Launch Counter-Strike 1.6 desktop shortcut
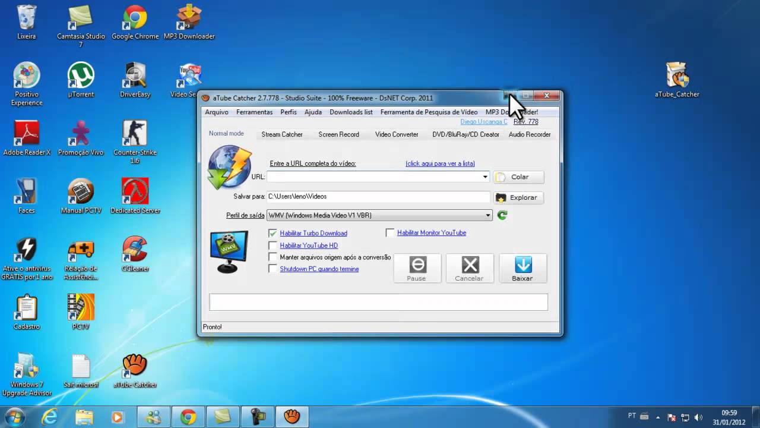The height and width of the screenshot is (428, 760). (135, 143)
